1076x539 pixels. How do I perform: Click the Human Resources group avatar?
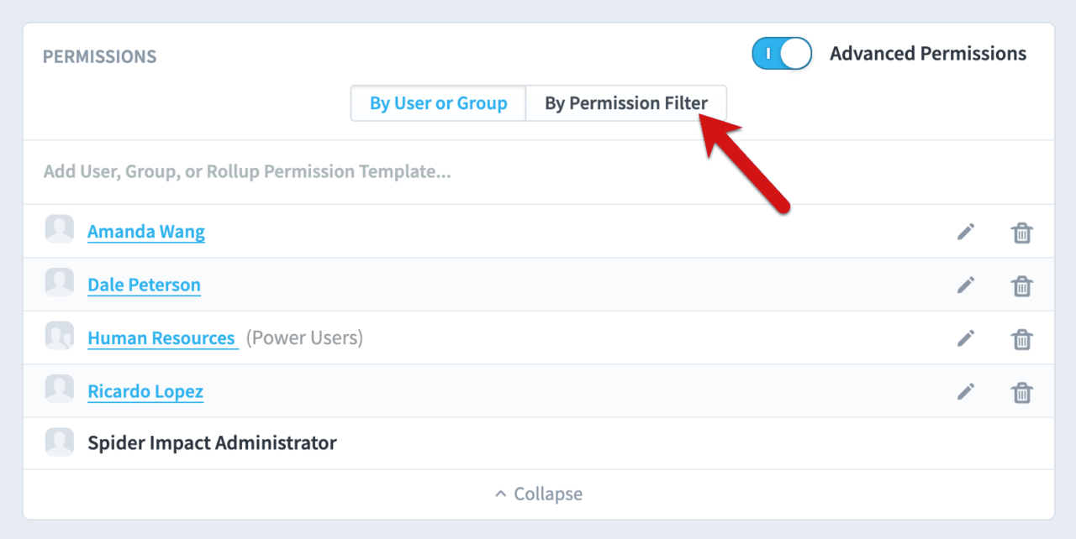(59, 335)
